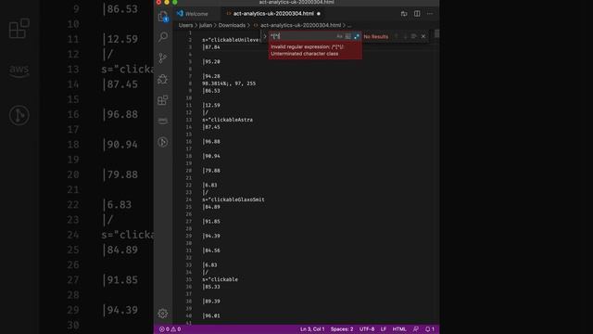The height and width of the screenshot is (334, 593).
Task: Go to previous match in find widget
Action: tap(397, 36)
